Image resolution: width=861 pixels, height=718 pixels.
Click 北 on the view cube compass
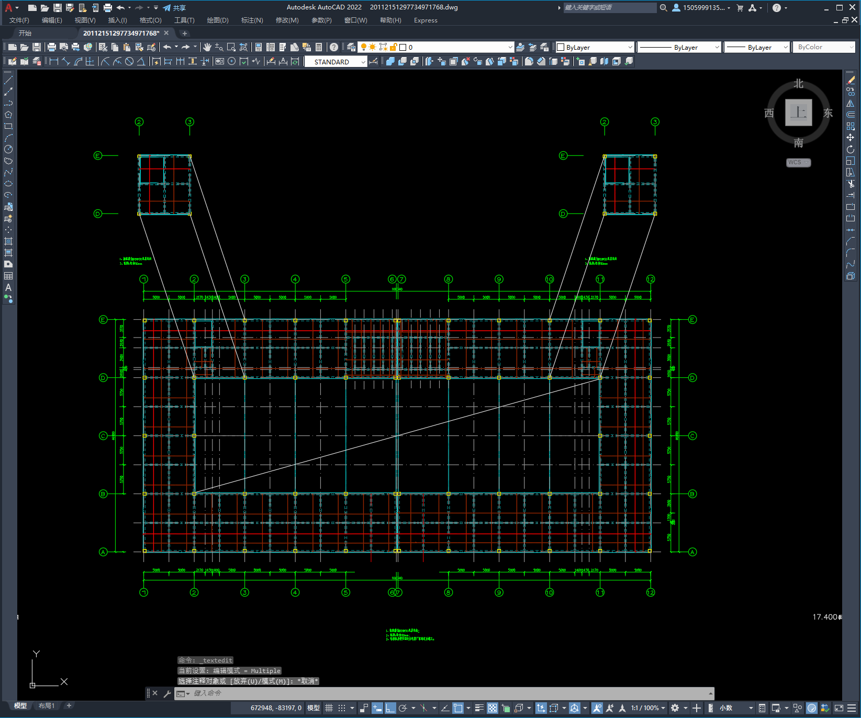798,84
